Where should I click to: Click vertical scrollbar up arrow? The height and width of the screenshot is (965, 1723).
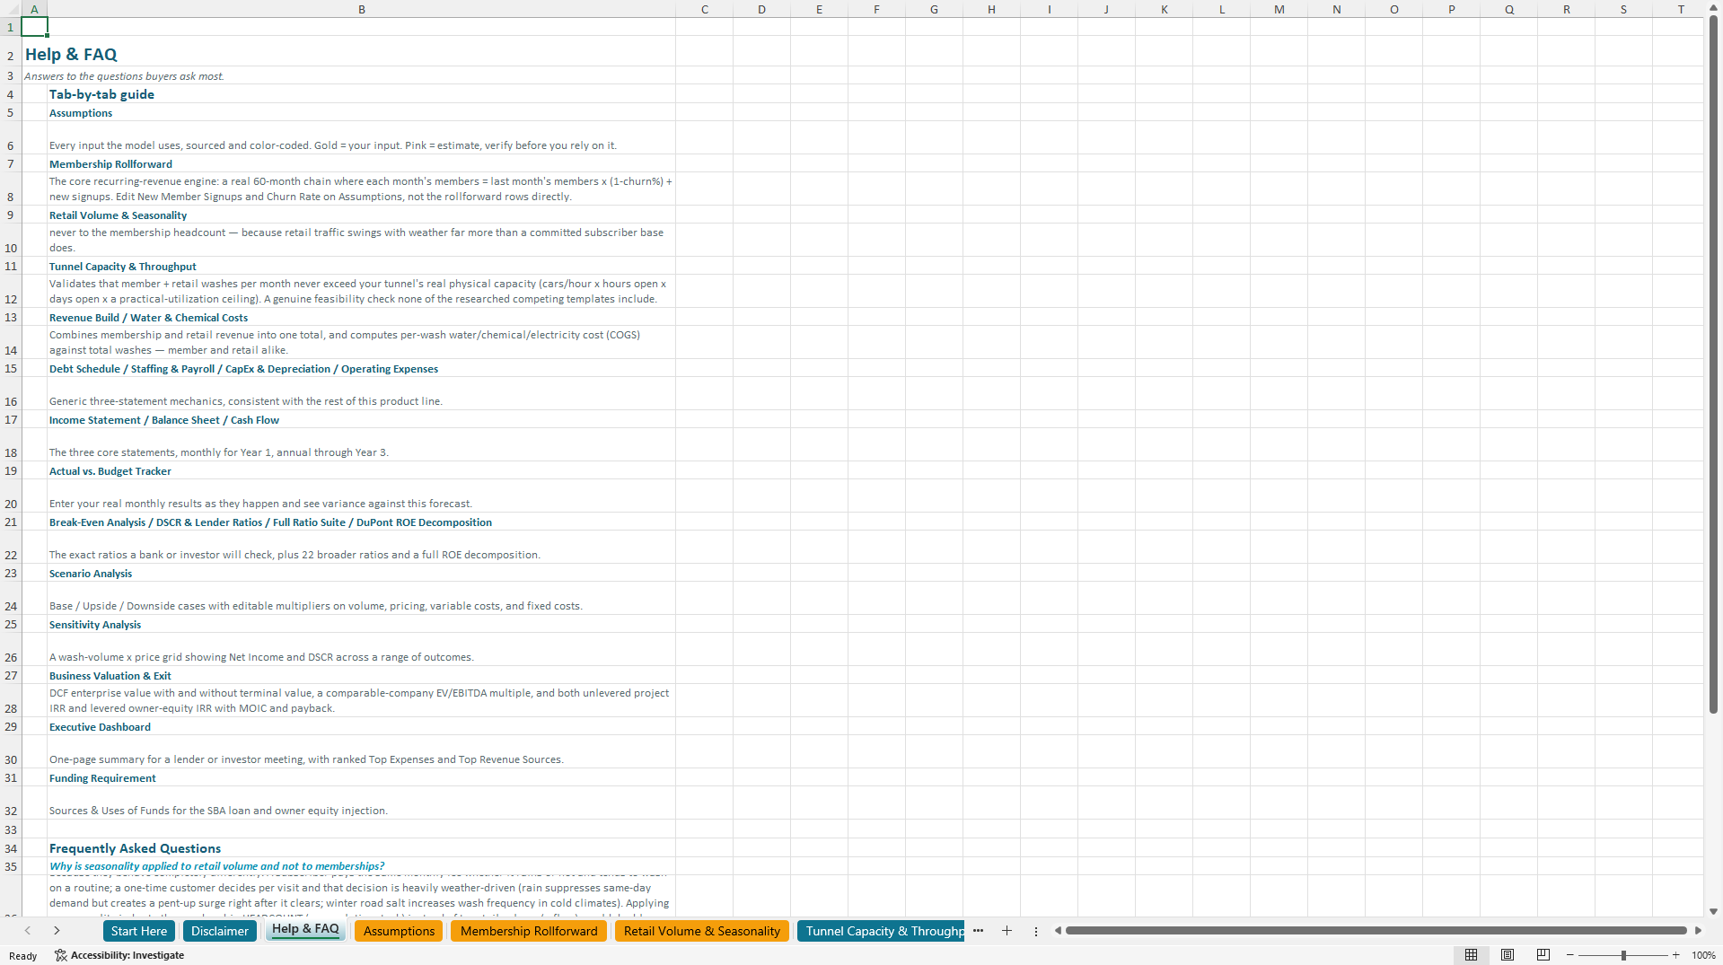click(1713, 9)
